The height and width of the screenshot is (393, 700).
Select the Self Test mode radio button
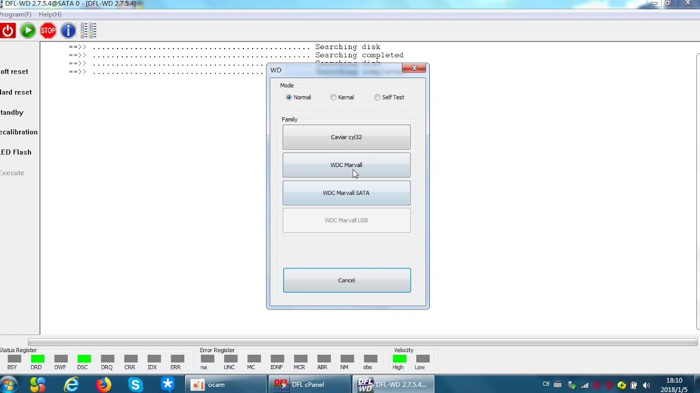point(377,97)
